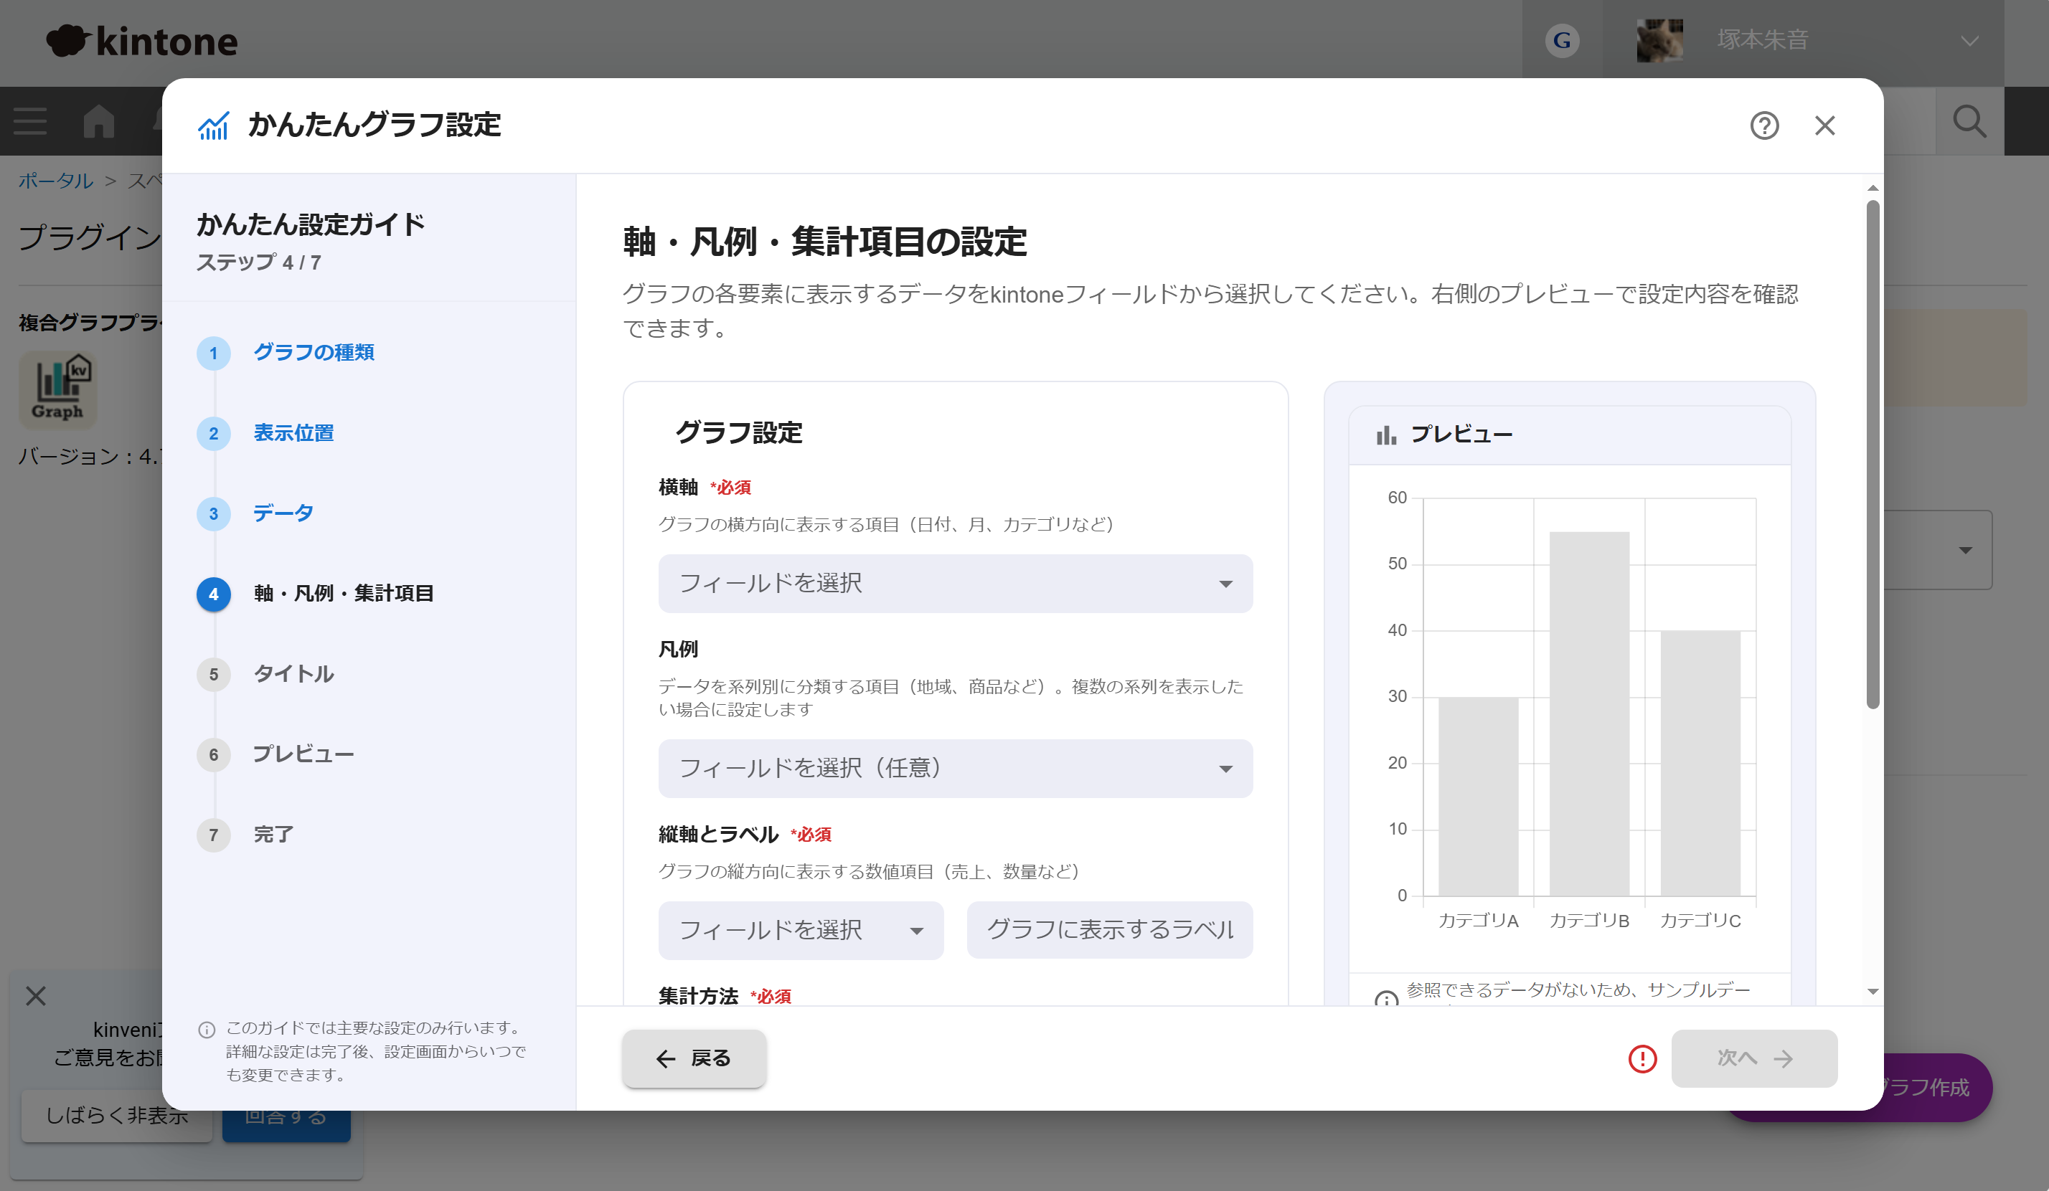Open the help question mark icon
The width and height of the screenshot is (2049, 1191).
[1763, 125]
